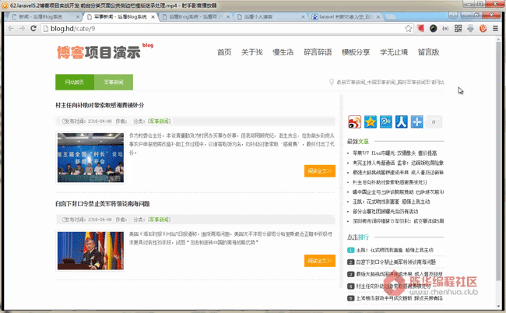Open the curly brackets extension icon

coord(445,28)
